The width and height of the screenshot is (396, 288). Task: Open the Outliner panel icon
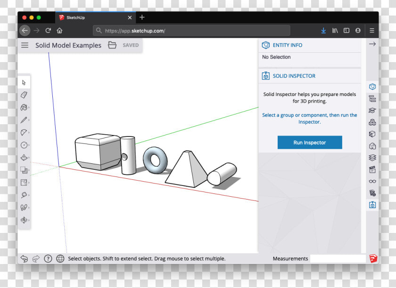[372, 99]
